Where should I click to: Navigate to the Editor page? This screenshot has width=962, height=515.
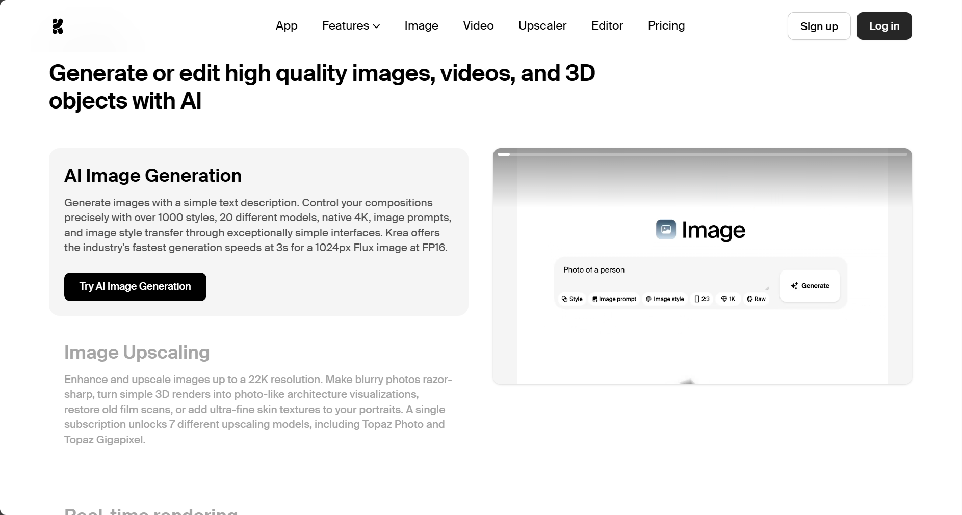coord(607,25)
